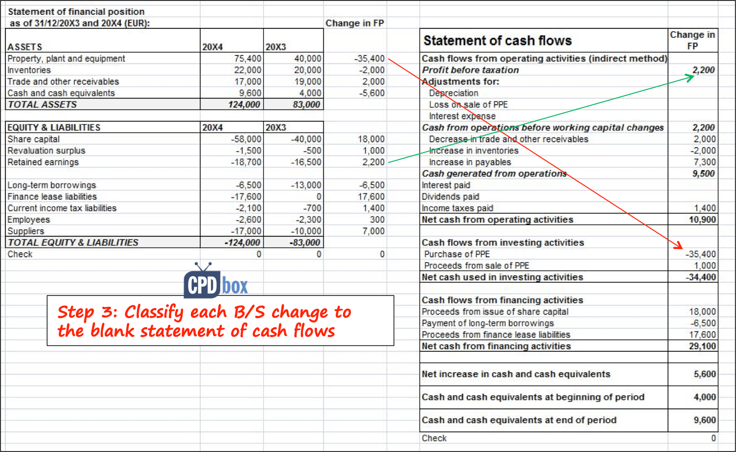Click the Revaluation surplus value -1,500

[248, 151]
